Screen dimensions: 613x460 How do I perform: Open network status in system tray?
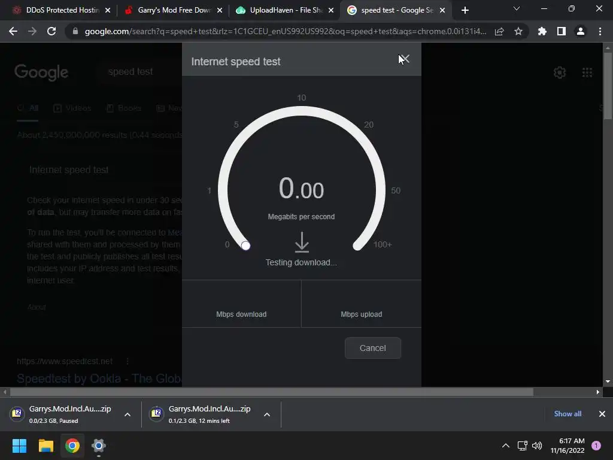tap(522, 446)
